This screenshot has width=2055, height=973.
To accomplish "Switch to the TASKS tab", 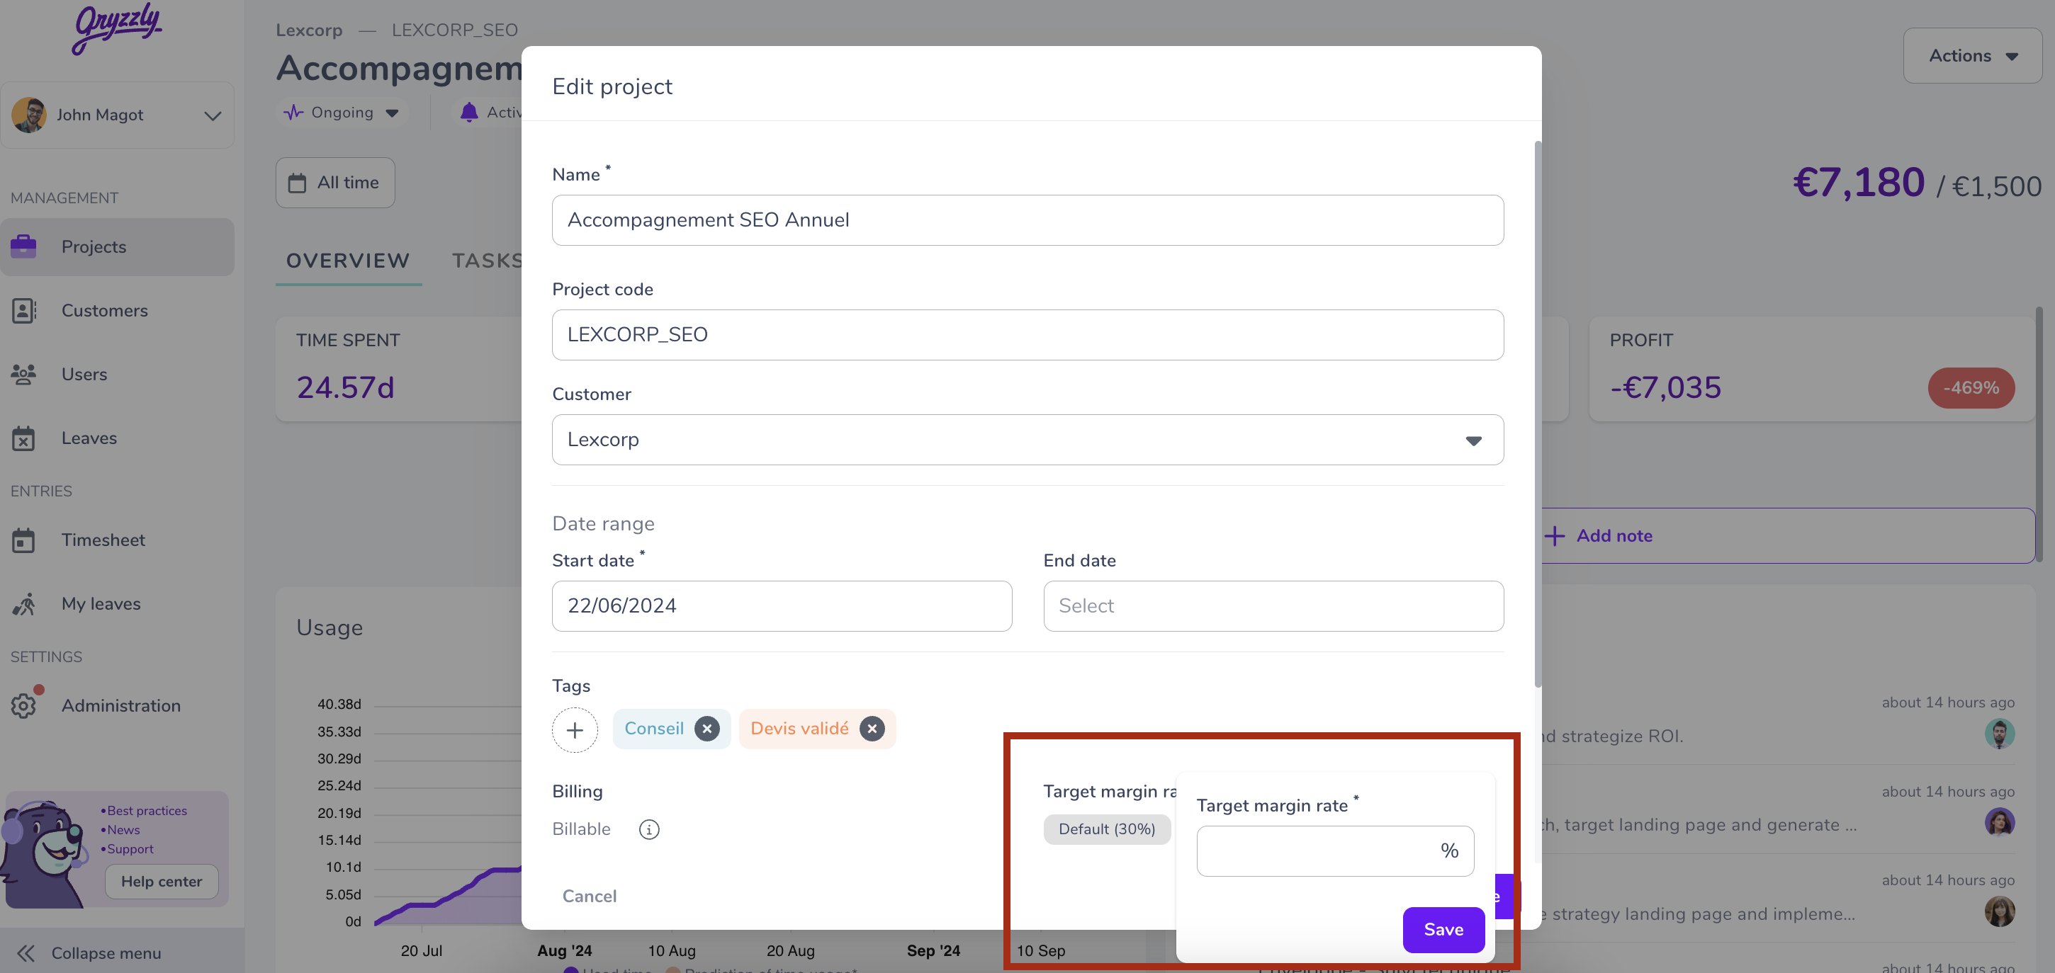I will tap(487, 261).
